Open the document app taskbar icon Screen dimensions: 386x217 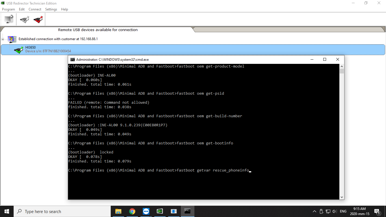click(174, 211)
